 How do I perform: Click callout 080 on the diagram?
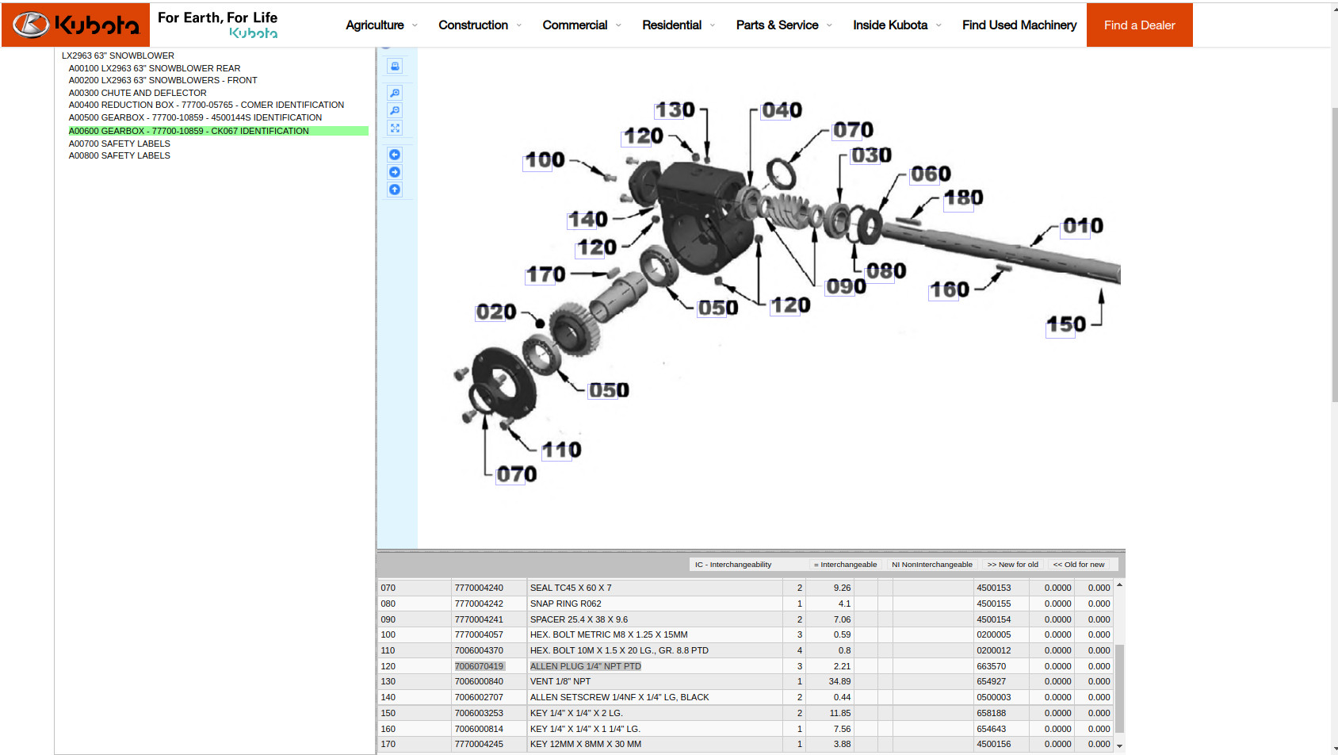tap(886, 272)
